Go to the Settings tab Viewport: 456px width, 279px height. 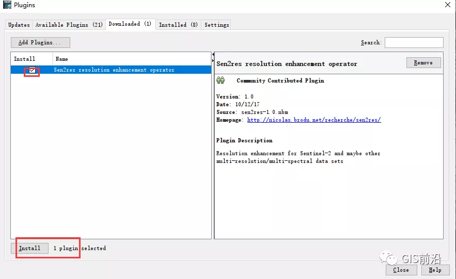click(217, 25)
